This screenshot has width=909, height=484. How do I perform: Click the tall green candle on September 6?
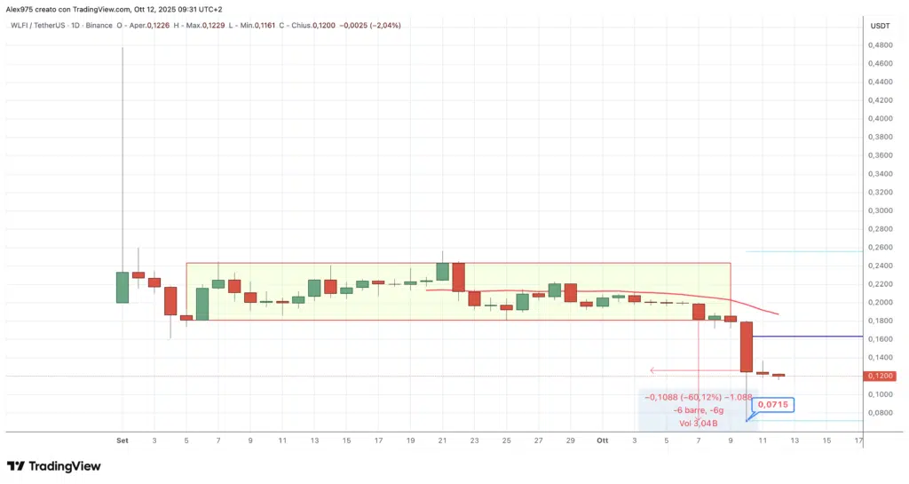point(202,303)
